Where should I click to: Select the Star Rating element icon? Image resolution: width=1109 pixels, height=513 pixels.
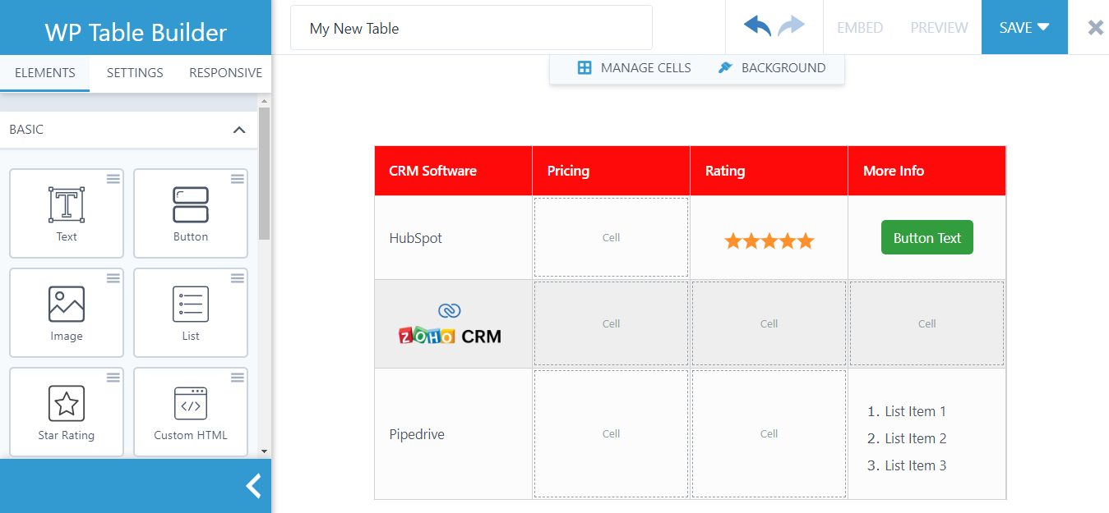pos(67,403)
